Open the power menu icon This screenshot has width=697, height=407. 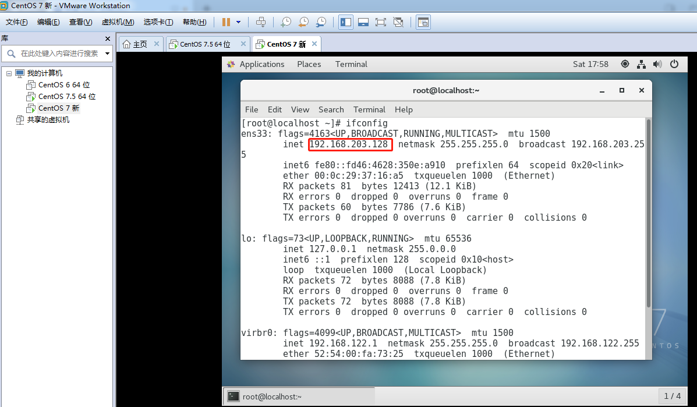[x=674, y=64]
